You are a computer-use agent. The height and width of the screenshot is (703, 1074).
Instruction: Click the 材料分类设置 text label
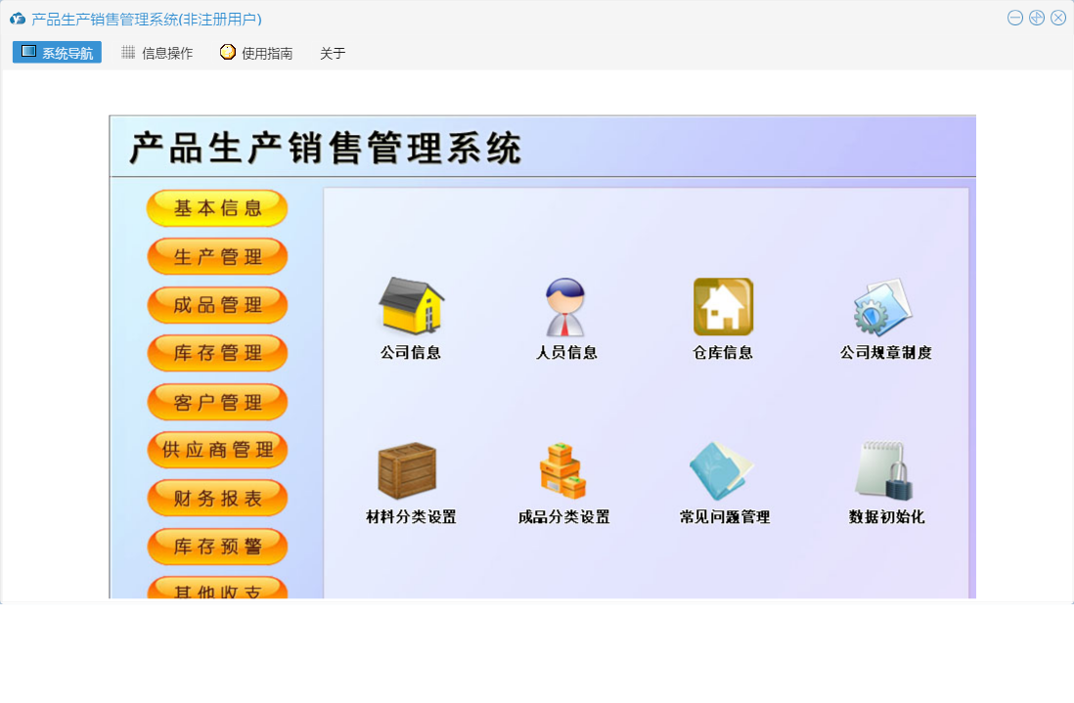pyautogui.click(x=411, y=517)
